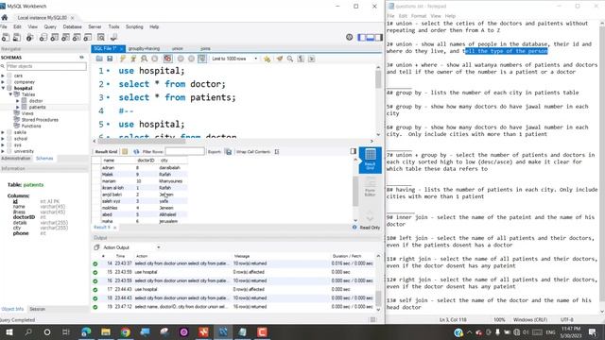
Task: Switch to the union query tab
Action: point(178,48)
